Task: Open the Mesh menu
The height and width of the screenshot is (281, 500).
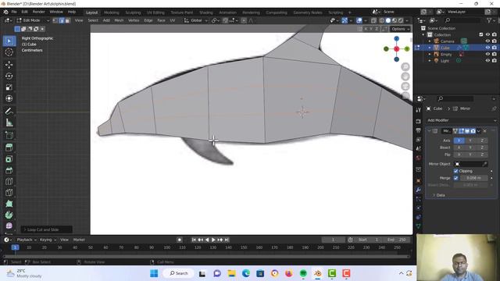Action: 119,20
